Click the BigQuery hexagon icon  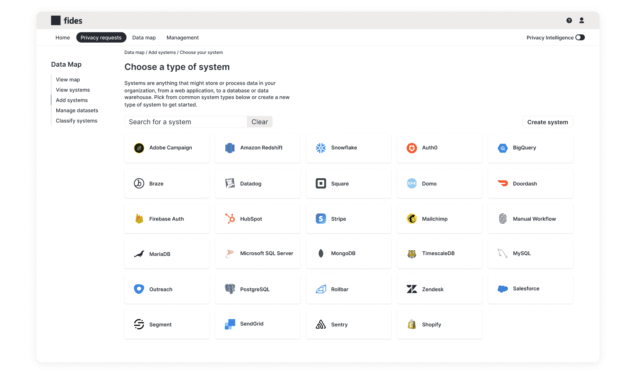click(503, 148)
